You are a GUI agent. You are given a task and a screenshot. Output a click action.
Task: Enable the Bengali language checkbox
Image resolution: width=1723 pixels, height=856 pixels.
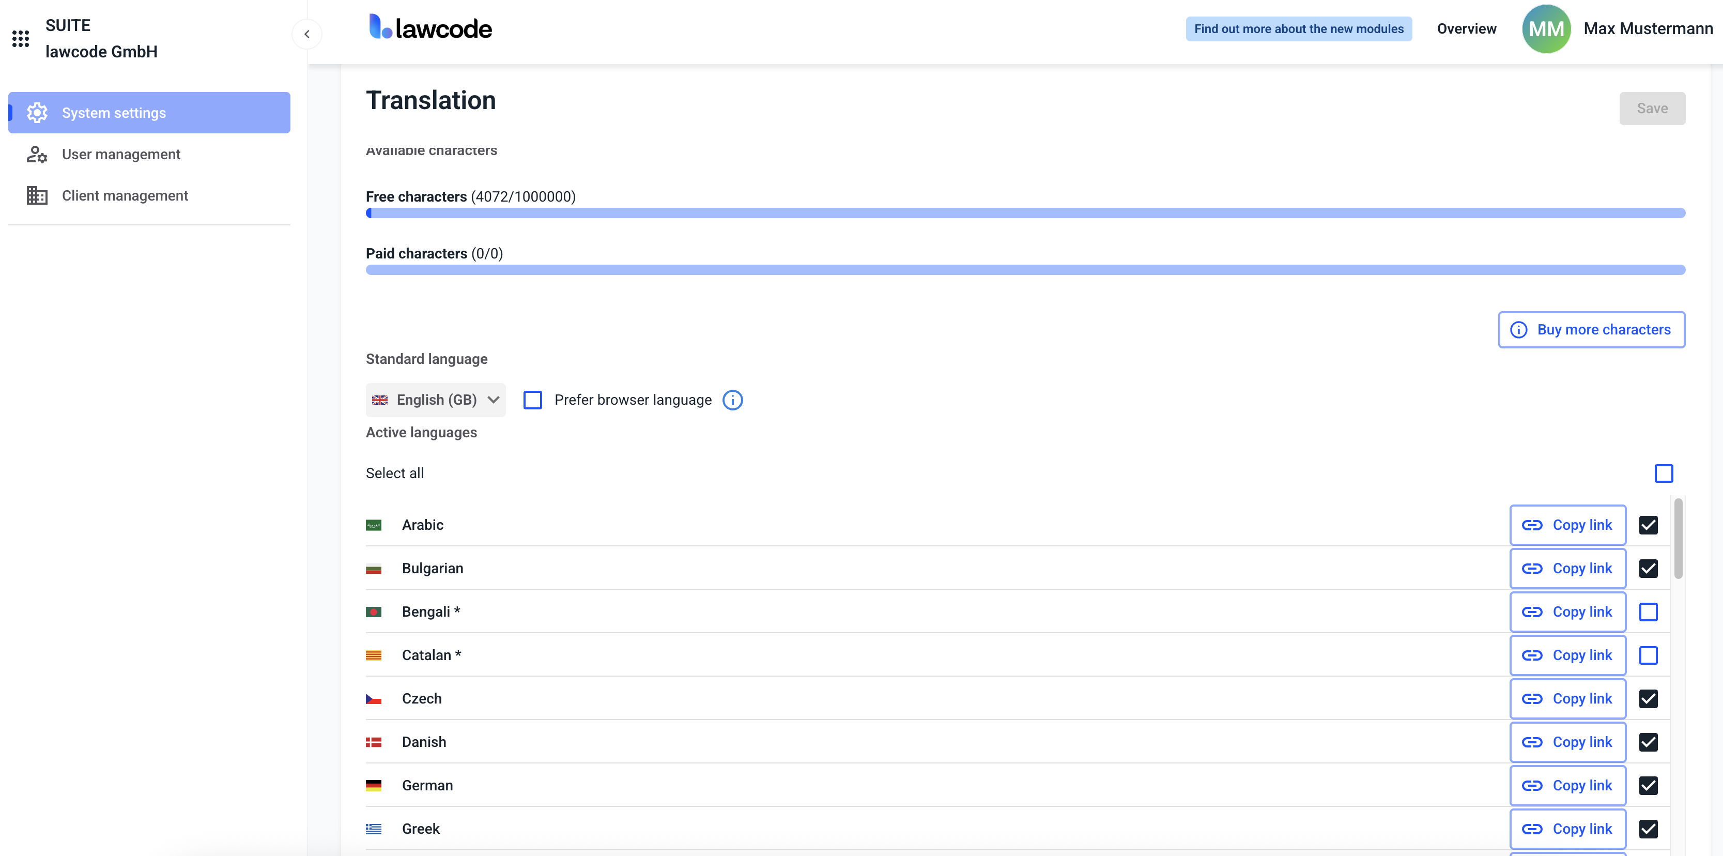1648,612
